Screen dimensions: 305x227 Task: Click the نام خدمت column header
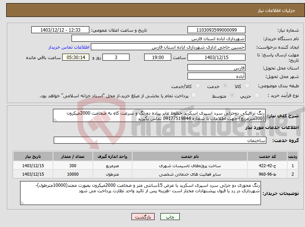tap(190, 156)
